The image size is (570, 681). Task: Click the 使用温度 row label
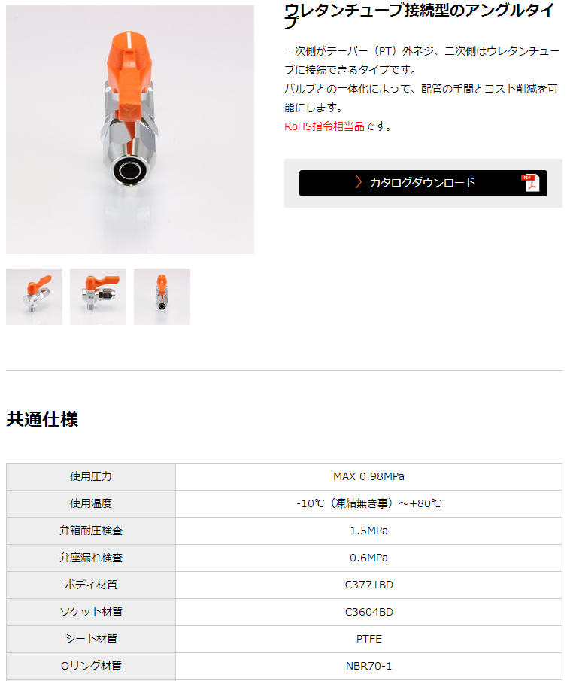(91, 503)
